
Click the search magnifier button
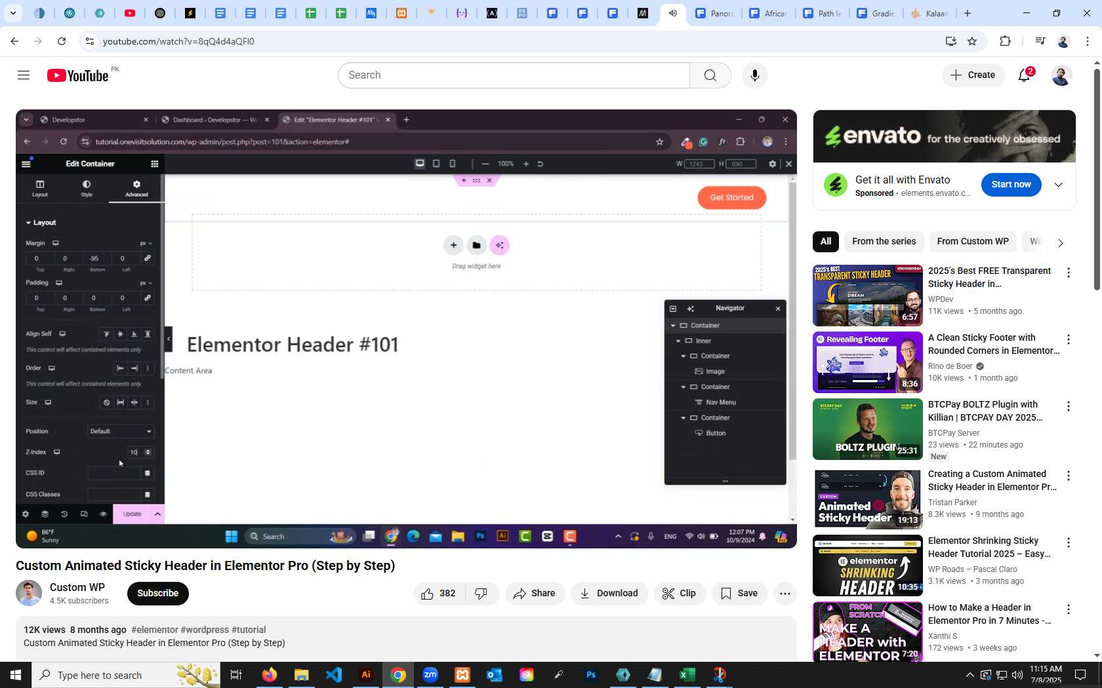[x=710, y=75]
